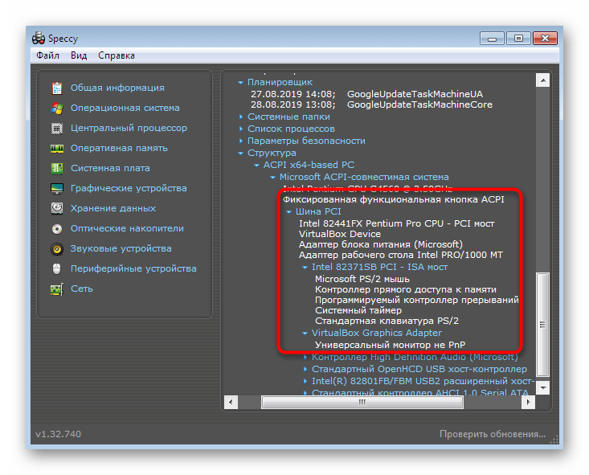Click the Общая информация clipboard icon

pos(57,88)
